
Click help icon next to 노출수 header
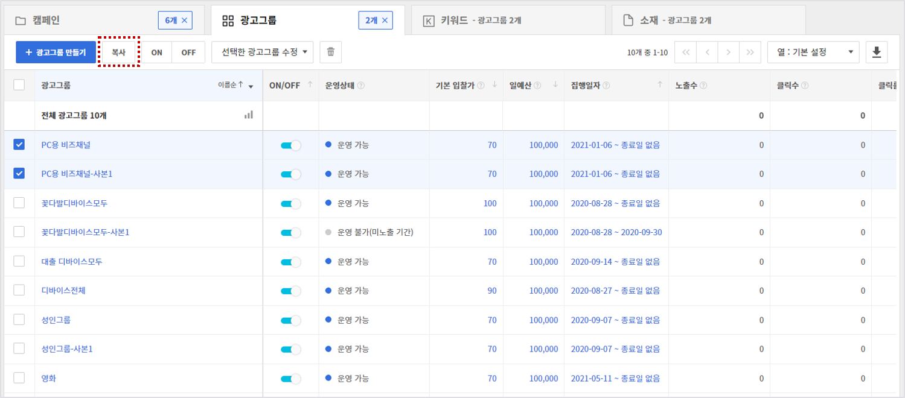click(703, 86)
